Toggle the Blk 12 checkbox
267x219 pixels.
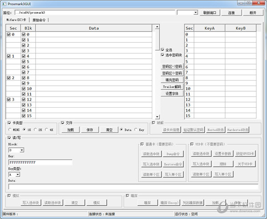pyautogui.click(x=24, y=99)
